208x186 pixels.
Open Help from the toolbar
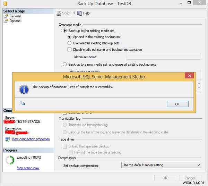[84, 13]
